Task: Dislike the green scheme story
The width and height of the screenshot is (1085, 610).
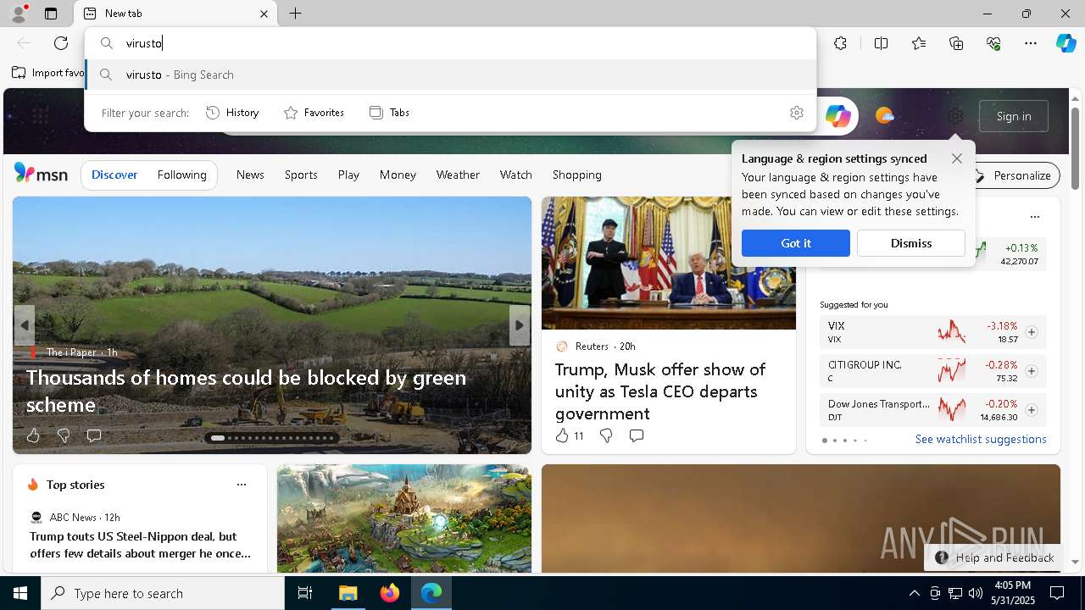Action: pos(64,435)
